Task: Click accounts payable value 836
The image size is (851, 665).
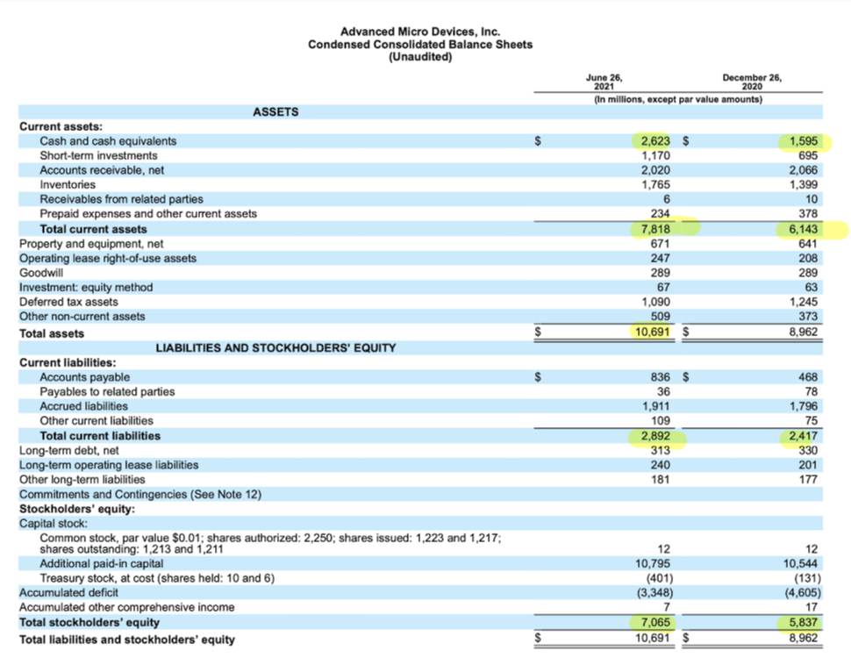Action: (660, 377)
